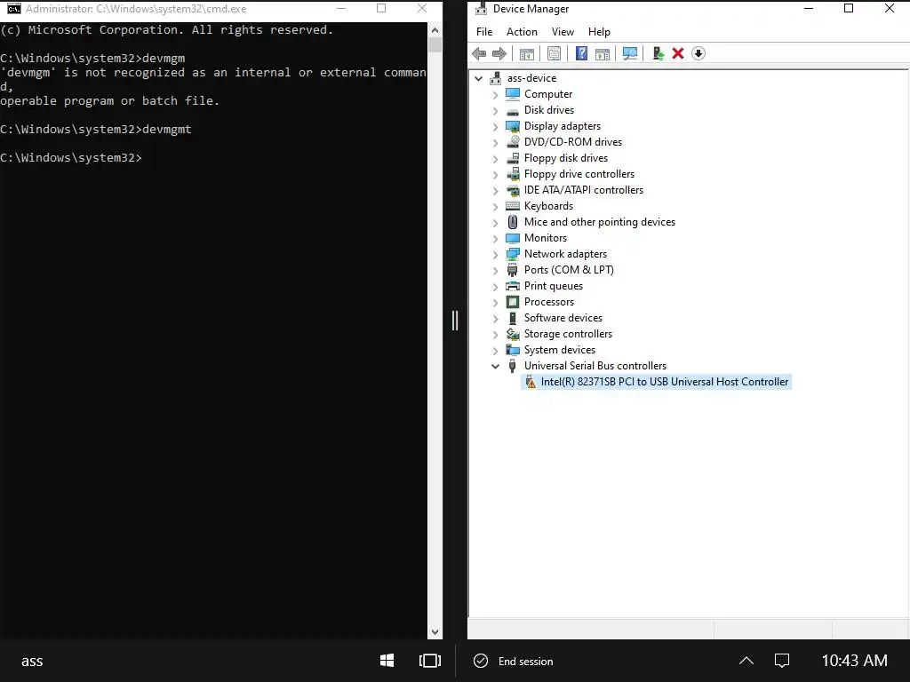This screenshot has height=682, width=910.
Task: Select the Floppy disk drives icon
Action: [x=513, y=158]
